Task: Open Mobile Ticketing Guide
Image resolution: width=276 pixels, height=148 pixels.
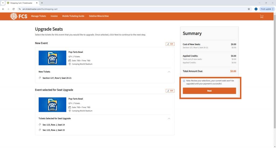Action: point(73,16)
